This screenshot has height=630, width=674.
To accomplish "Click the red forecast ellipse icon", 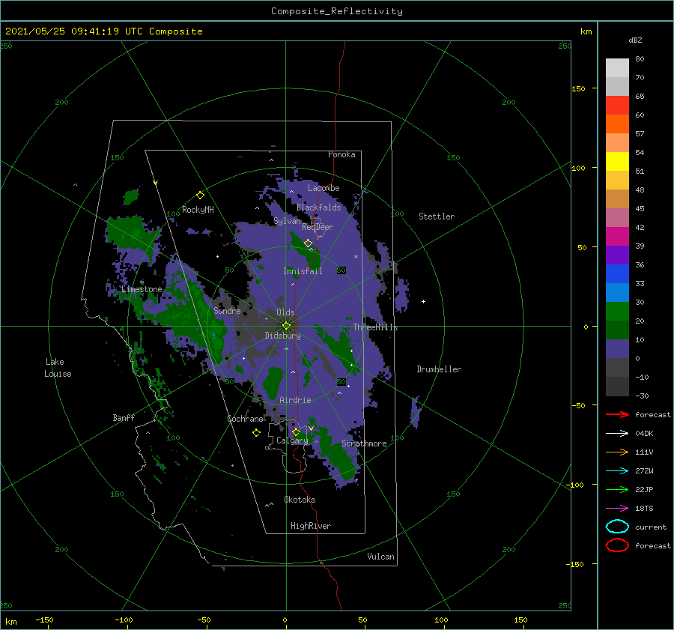I will tap(617, 545).
